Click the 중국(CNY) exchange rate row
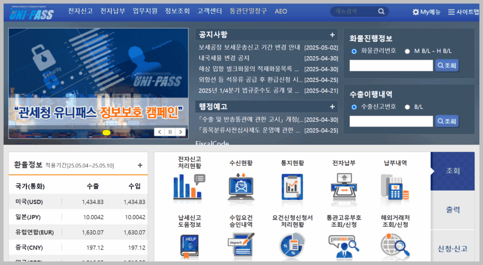483x265 pixels. 78,248
